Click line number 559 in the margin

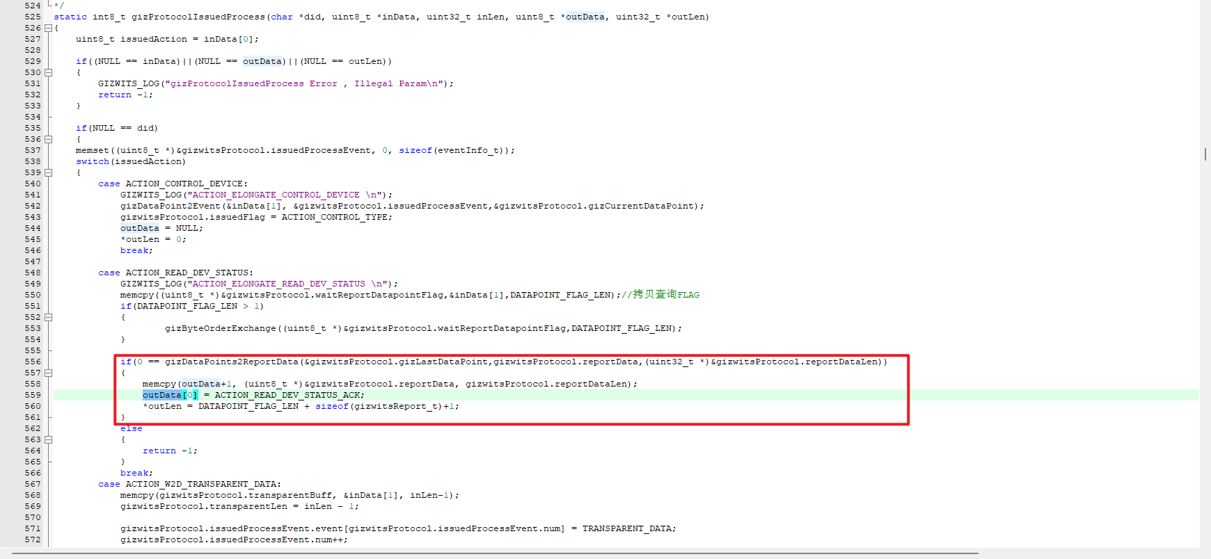[33, 395]
